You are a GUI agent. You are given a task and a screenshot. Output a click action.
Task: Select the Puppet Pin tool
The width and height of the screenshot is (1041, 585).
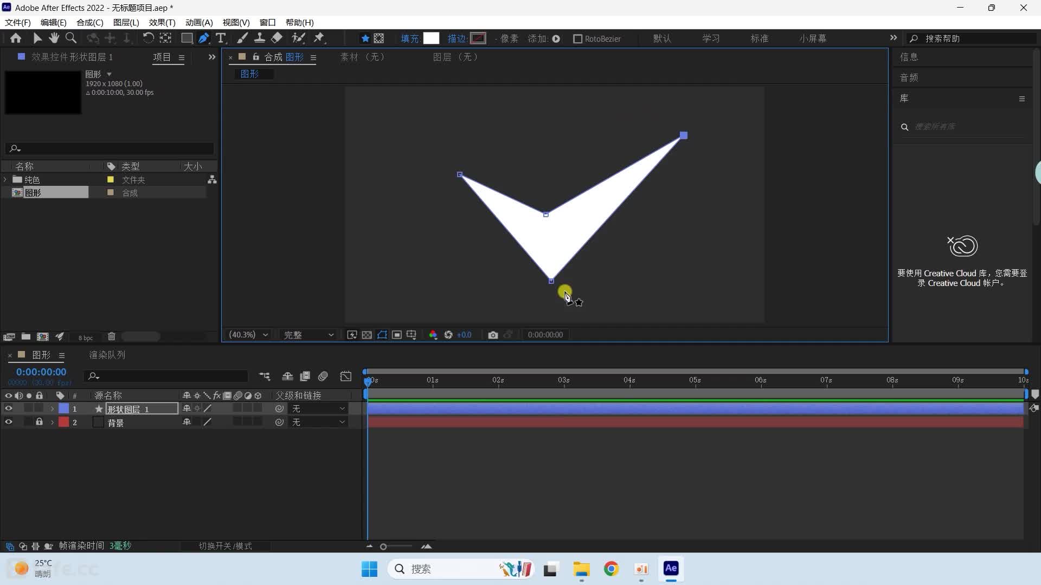[x=319, y=38]
